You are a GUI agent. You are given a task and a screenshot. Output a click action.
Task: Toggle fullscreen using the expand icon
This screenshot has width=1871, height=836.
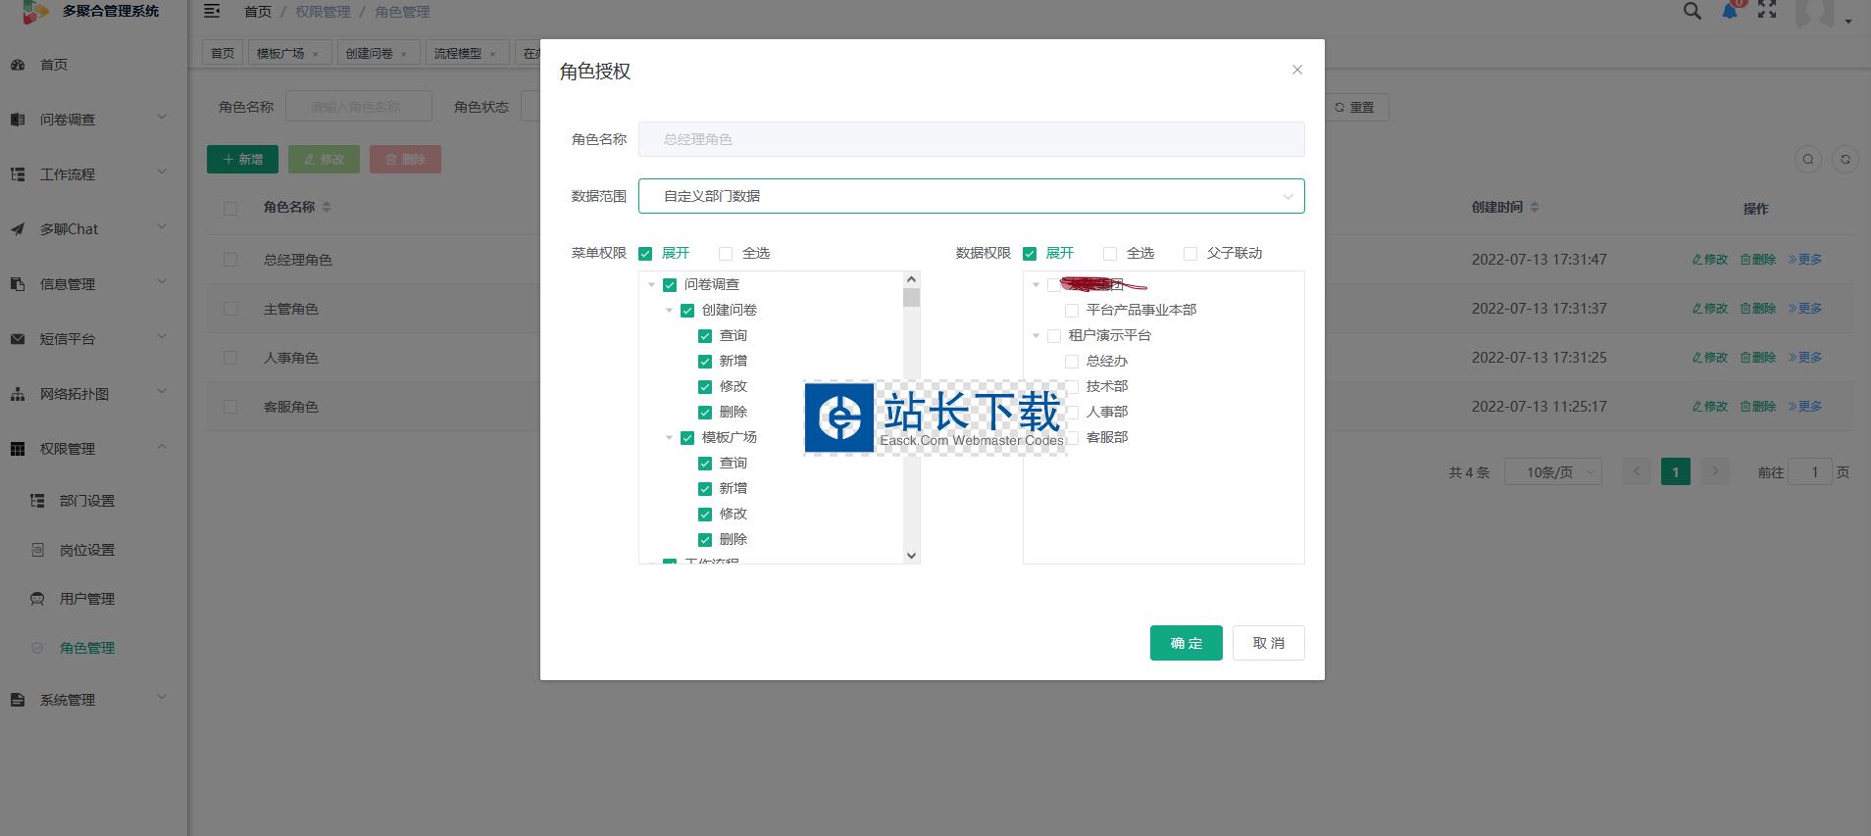[1767, 11]
